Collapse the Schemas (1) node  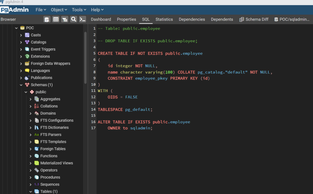21,85
